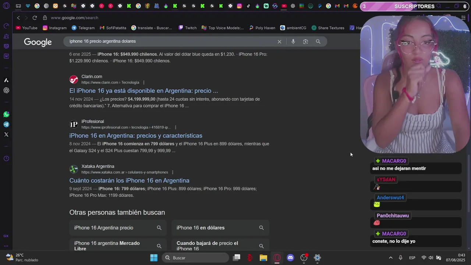Open WhatsApp in the Opera sidebar

tap(6, 114)
